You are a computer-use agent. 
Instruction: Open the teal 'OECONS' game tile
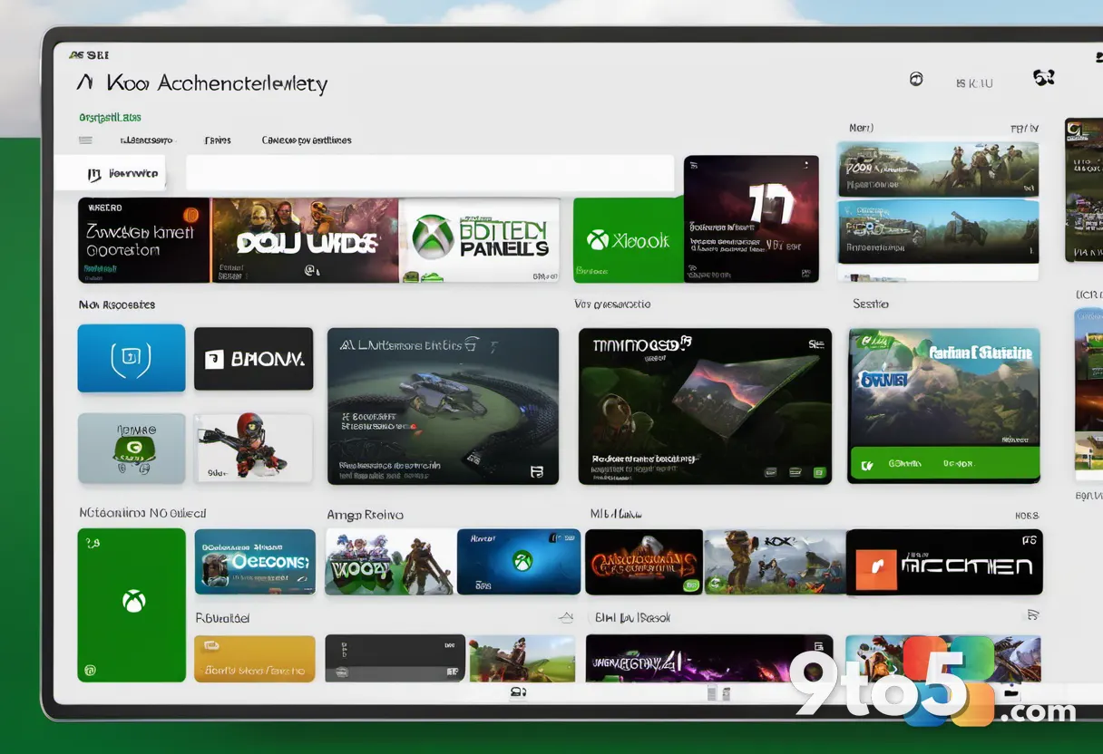pyautogui.click(x=255, y=562)
